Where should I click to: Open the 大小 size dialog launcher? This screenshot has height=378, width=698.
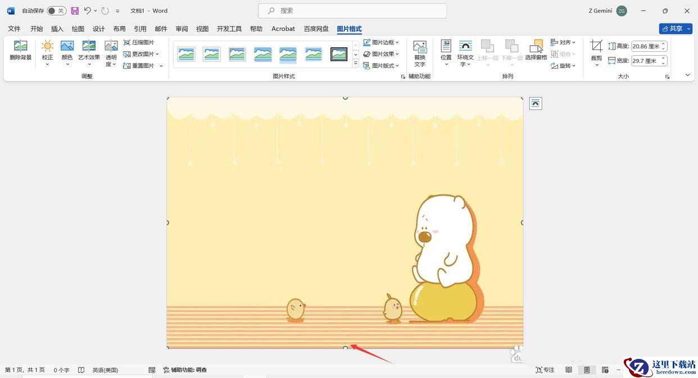click(667, 76)
